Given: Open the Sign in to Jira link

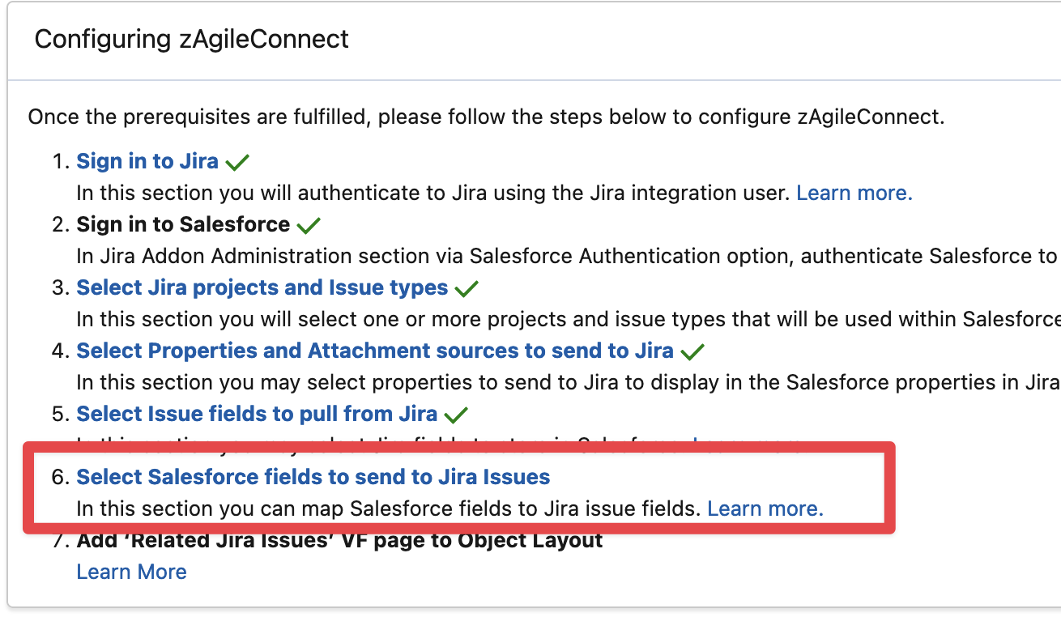Looking at the screenshot, I should pyautogui.click(x=147, y=161).
